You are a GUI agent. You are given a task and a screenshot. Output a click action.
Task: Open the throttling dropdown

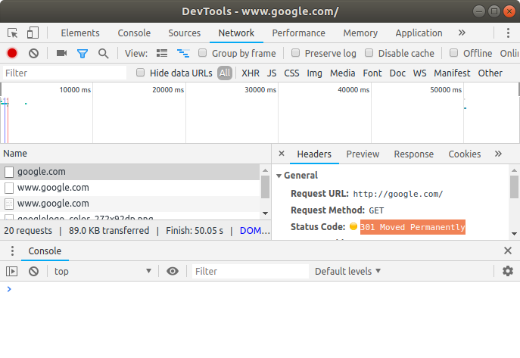point(509,53)
